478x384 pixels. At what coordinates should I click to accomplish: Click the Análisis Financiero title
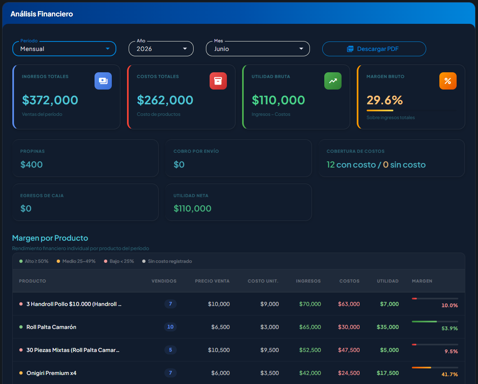pyautogui.click(x=42, y=14)
